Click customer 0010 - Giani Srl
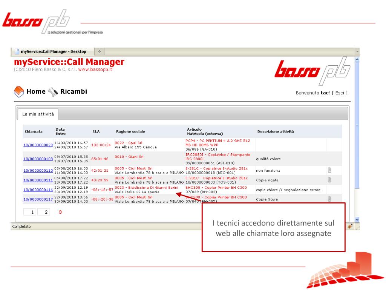Image resolution: width=386 pixels, height=290 pixels. pyautogui.click(x=129, y=157)
